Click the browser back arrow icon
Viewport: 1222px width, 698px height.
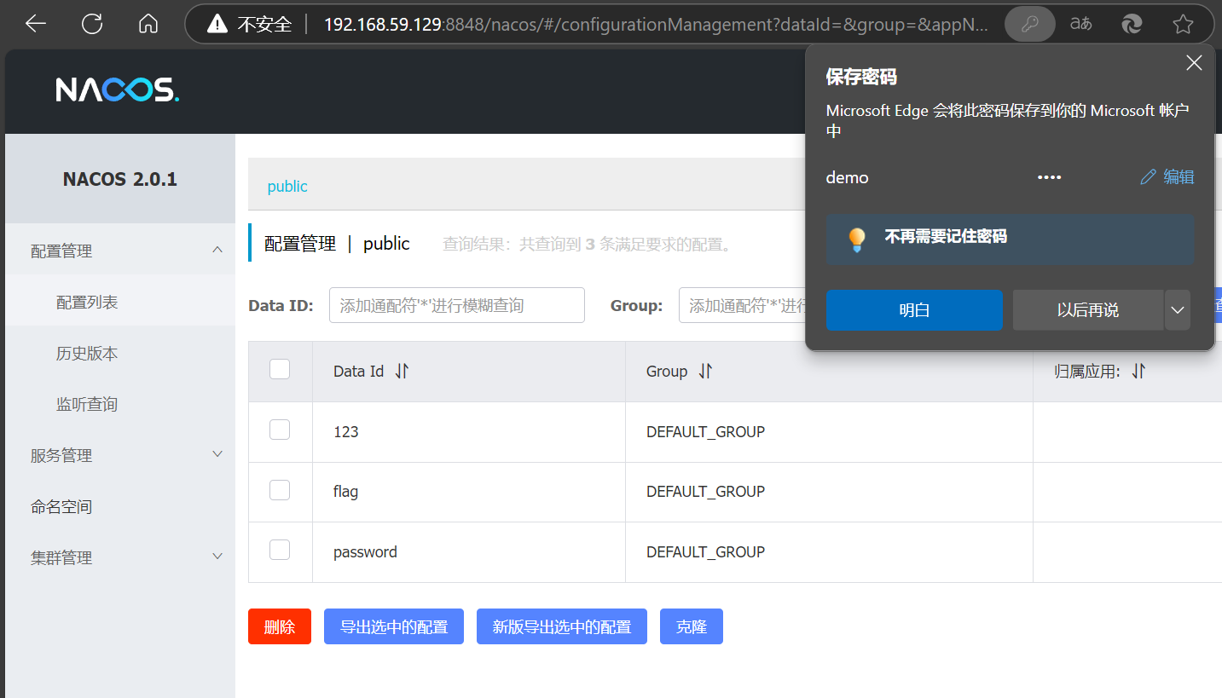[x=36, y=24]
